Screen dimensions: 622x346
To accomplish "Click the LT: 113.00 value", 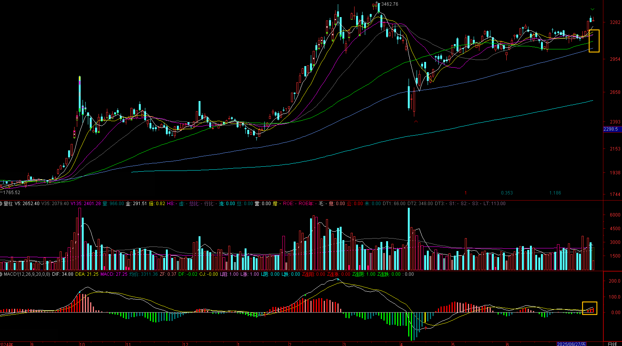I will click(495, 204).
